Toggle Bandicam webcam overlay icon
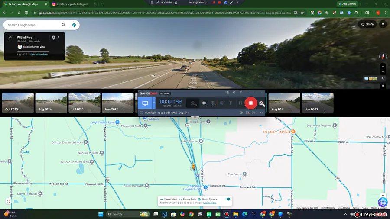Image resolution: width=390 pixels, height=219 pixels. point(193,103)
